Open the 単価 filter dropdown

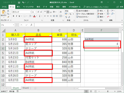point(66,36)
